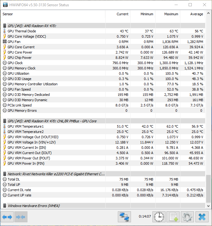Click the 0:14:07 elapsed time readout

145,216
